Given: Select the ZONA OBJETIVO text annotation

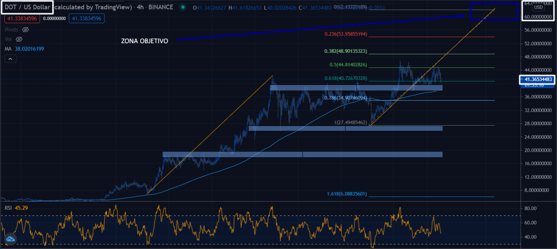Looking at the screenshot, I should pyautogui.click(x=144, y=41).
